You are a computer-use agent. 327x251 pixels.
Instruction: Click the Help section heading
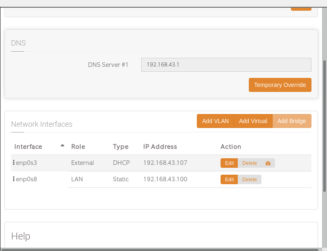[x=20, y=236]
